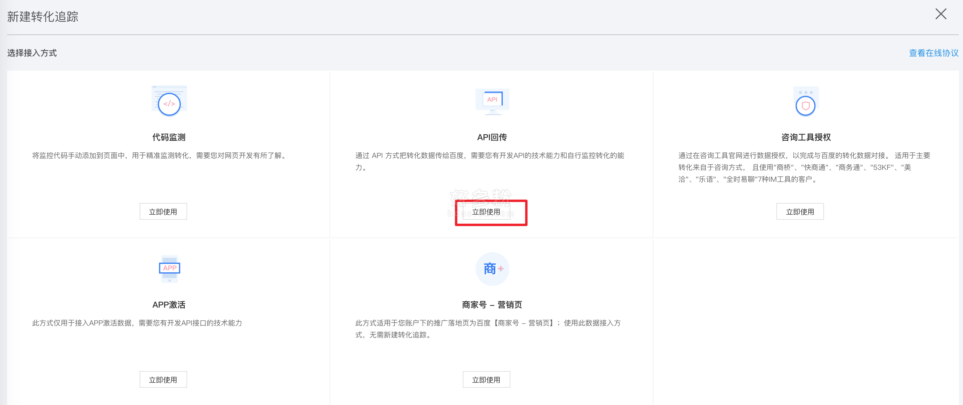Click the 商家号营销页 商+ icon

[492, 269]
